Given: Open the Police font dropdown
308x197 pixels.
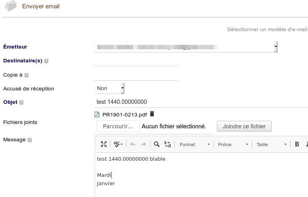Looking at the screenshot, I should click(x=233, y=144).
